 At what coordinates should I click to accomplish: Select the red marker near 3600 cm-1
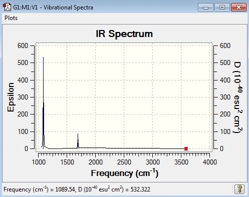[x=186, y=148]
